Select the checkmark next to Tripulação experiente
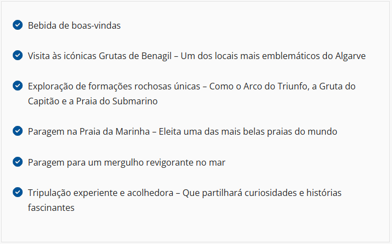 [18, 192]
